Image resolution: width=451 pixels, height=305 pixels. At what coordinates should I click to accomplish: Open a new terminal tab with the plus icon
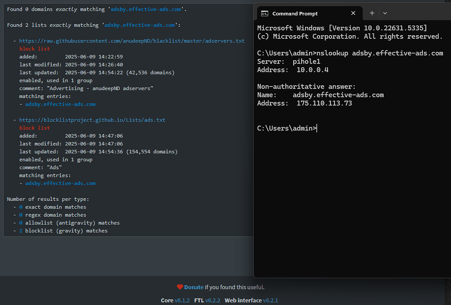click(372, 13)
